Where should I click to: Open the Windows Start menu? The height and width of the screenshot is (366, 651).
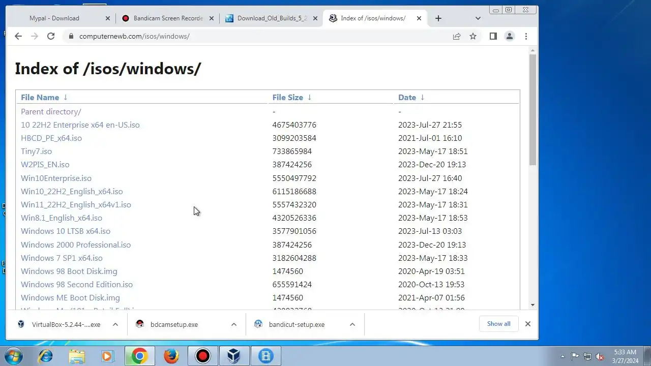click(x=13, y=356)
